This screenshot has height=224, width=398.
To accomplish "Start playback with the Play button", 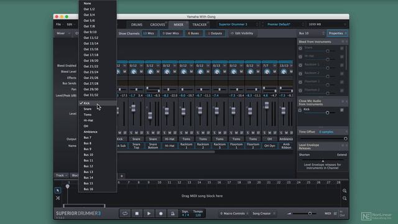I will coord(149,213).
